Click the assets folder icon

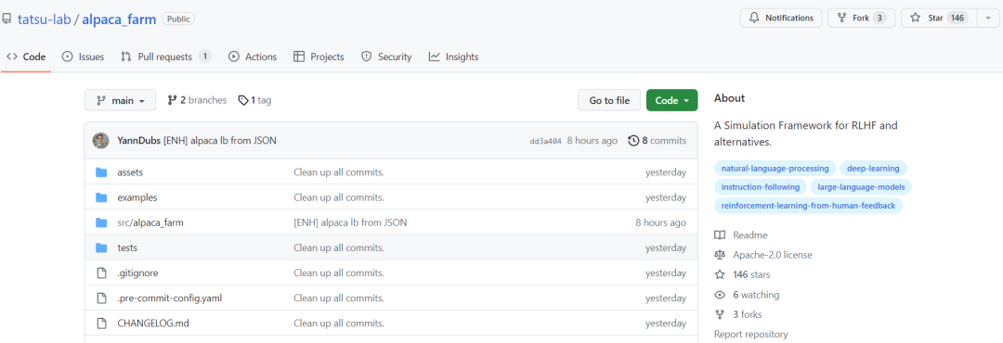tap(101, 172)
